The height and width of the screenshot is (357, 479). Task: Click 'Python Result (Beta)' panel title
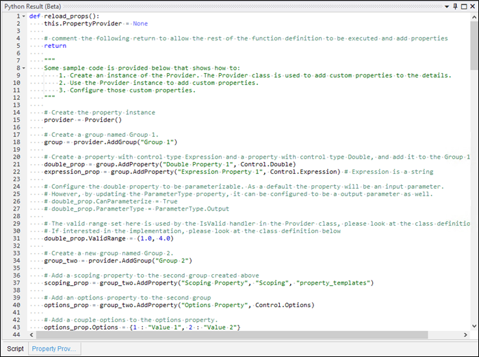(x=32, y=6)
